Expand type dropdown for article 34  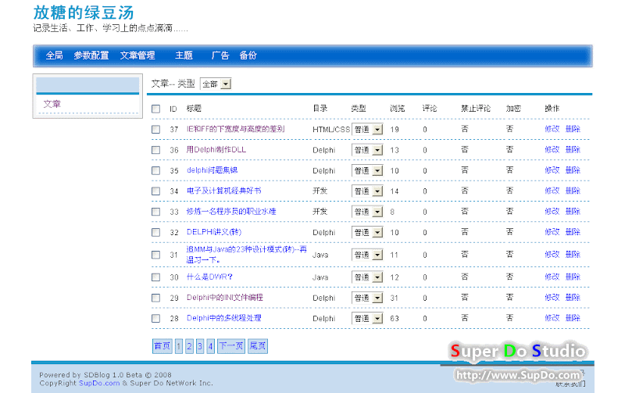tap(367, 191)
